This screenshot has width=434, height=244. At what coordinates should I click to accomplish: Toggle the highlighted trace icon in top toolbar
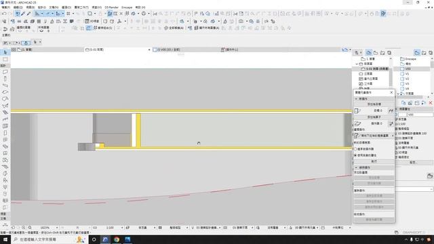tap(110, 14)
